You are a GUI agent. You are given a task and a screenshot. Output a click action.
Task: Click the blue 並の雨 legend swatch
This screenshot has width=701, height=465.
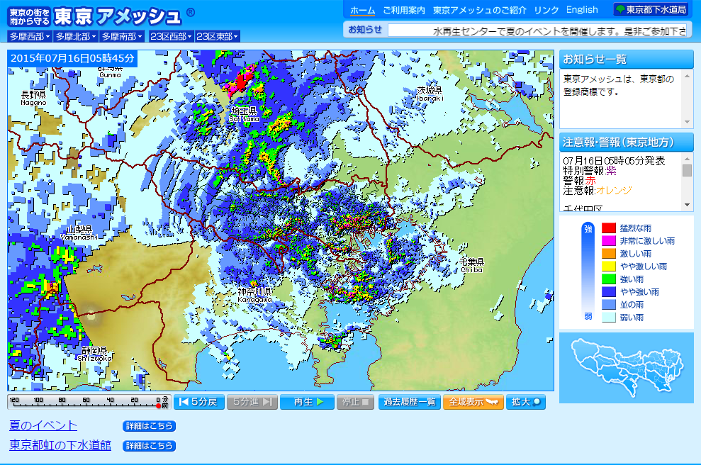[x=608, y=305]
